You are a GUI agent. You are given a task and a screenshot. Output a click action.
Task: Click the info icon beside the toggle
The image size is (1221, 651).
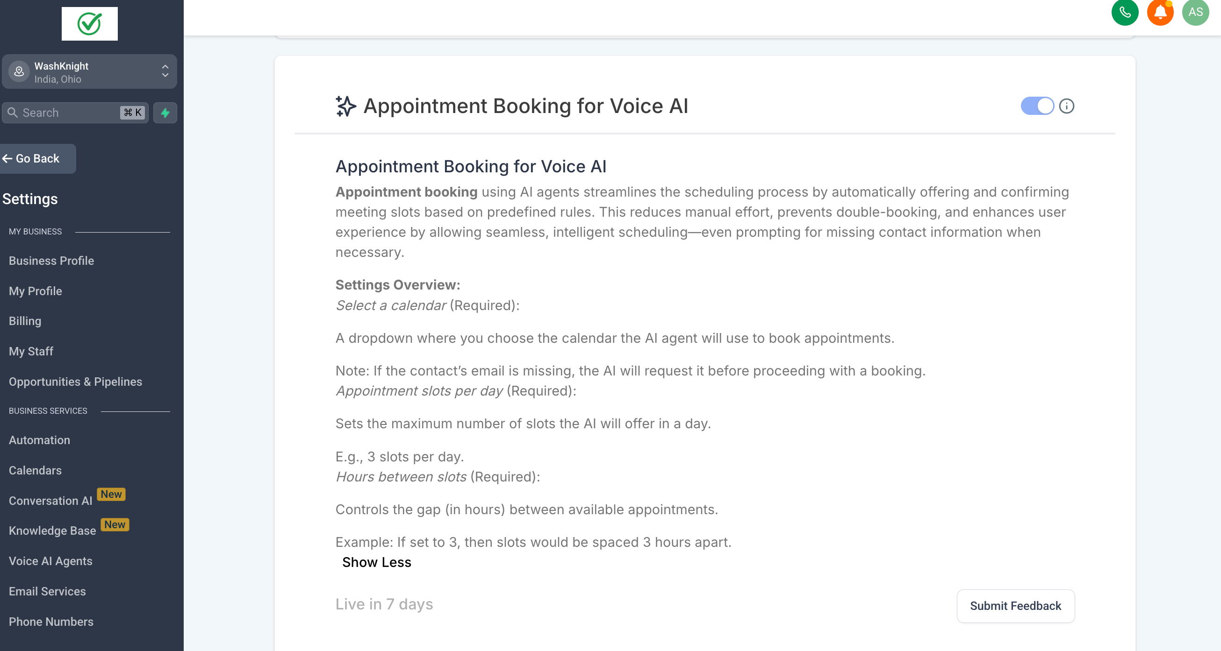pos(1066,106)
